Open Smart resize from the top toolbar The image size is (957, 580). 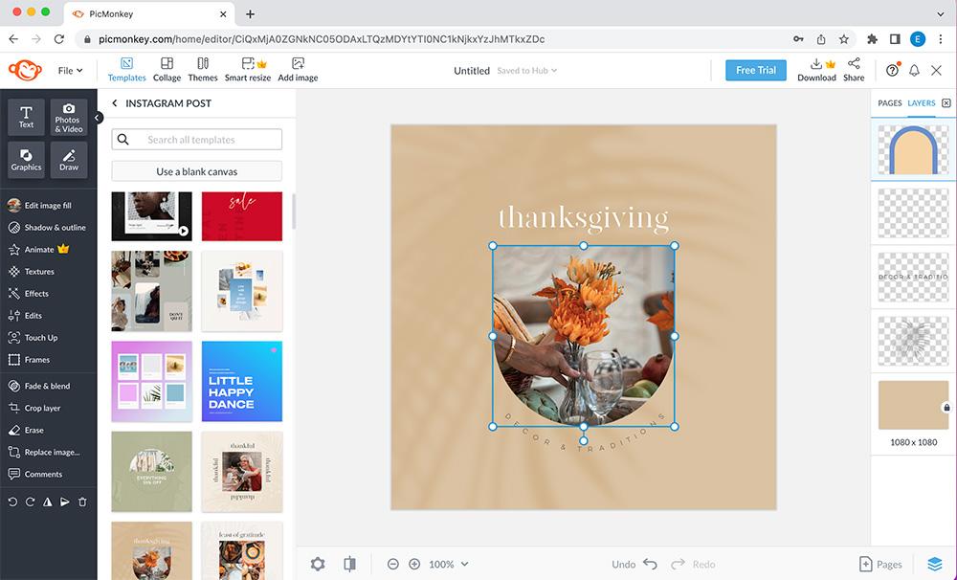(248, 68)
